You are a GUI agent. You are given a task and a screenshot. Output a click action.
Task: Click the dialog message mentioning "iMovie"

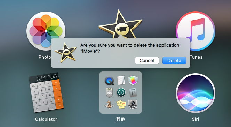(130, 48)
